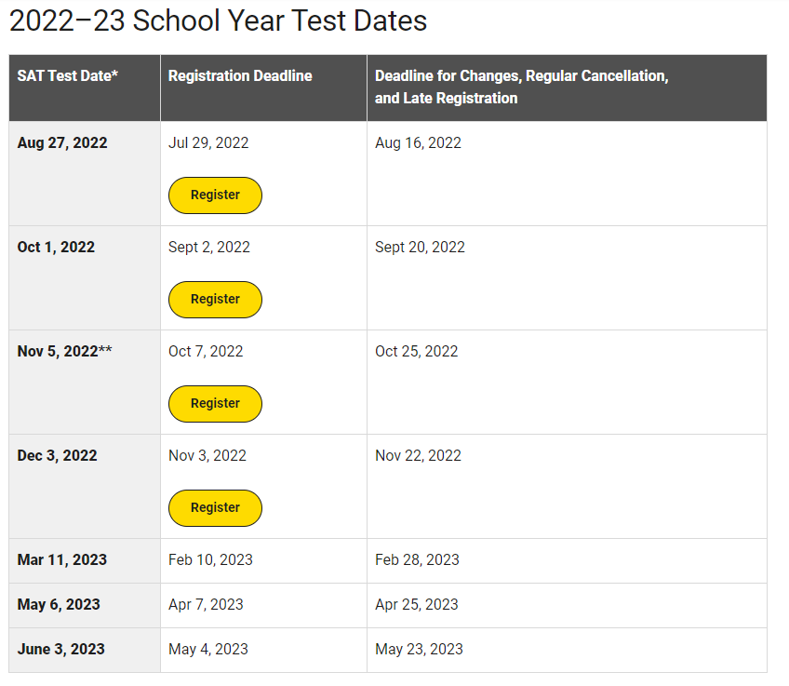
Task: Click the Sept 20, 2022 changes deadline
Action: pos(420,248)
